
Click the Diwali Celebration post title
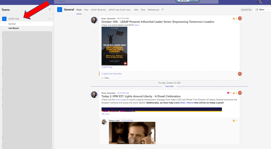point(141,96)
